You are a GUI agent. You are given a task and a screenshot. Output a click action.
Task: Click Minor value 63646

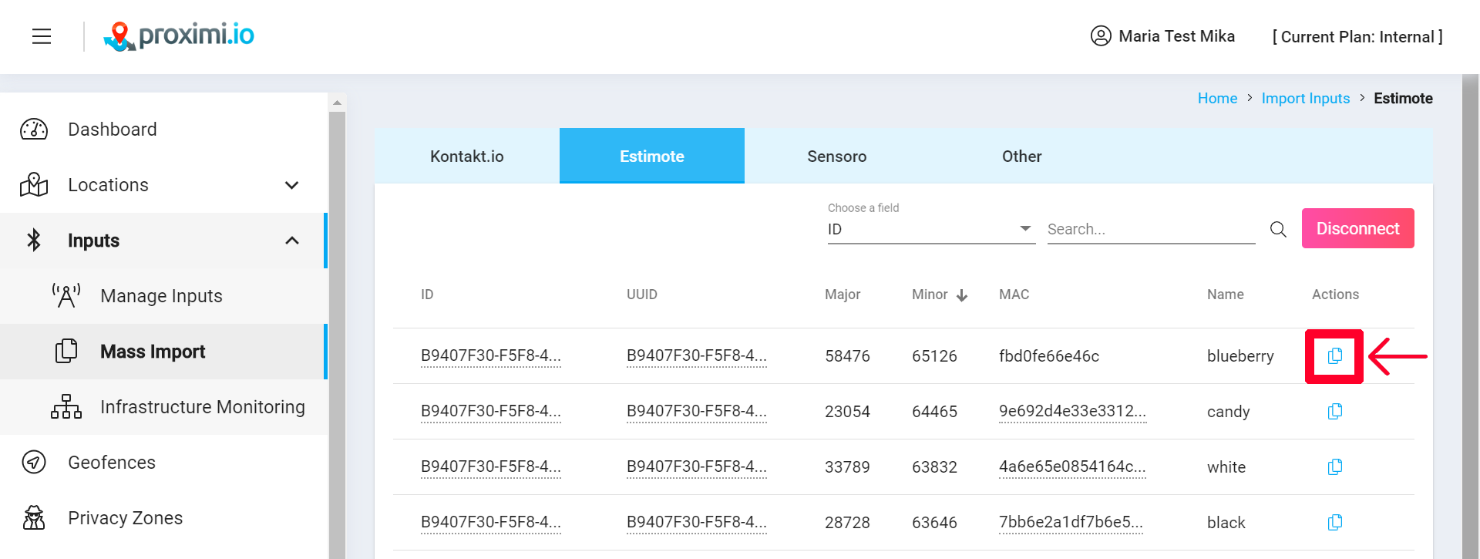[934, 523]
